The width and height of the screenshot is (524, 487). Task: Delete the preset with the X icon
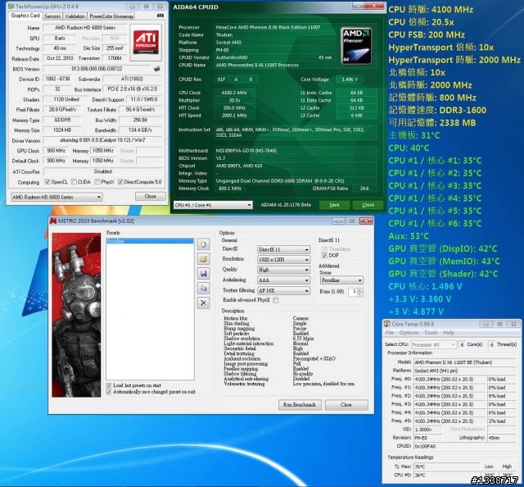point(203,303)
